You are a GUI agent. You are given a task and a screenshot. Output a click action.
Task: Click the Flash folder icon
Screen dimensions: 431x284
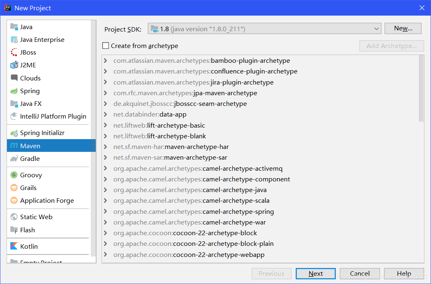point(14,230)
